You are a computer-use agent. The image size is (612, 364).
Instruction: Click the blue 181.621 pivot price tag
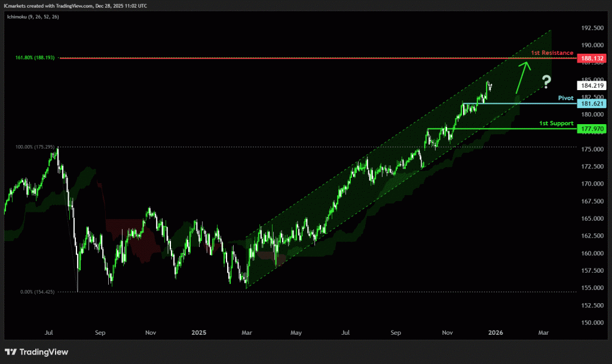coord(592,104)
